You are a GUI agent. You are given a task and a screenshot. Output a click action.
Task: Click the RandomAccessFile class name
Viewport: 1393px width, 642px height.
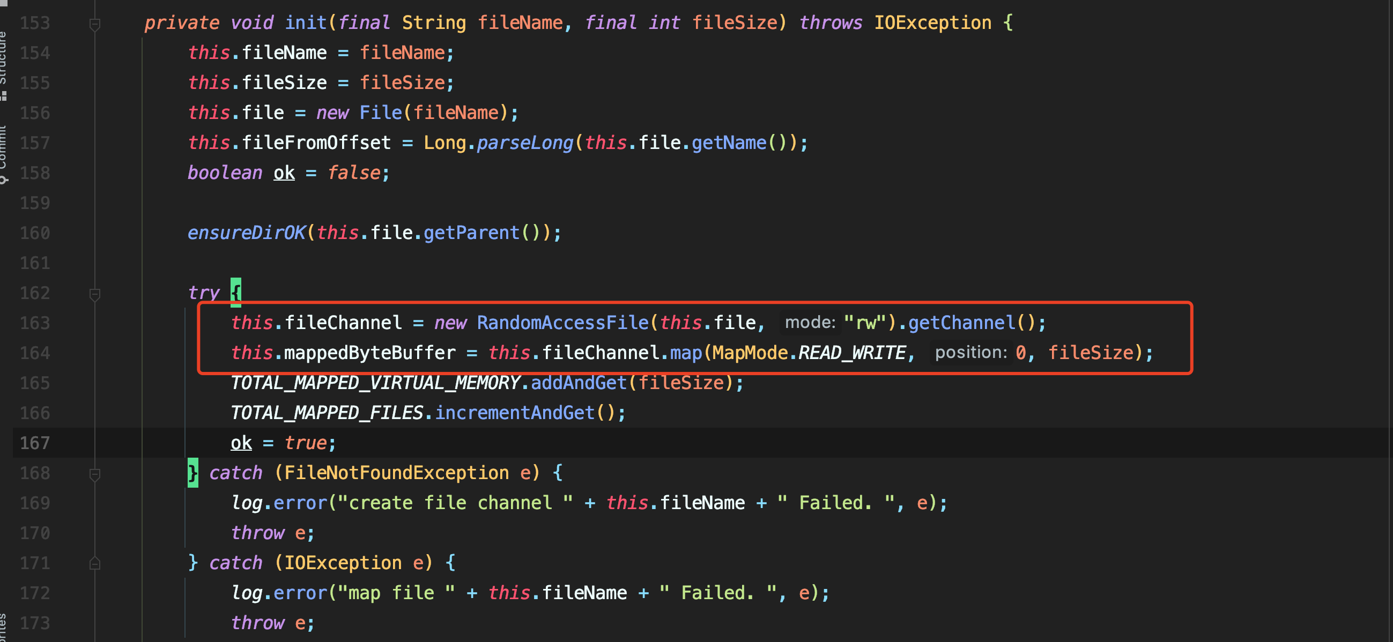pyautogui.click(x=562, y=323)
